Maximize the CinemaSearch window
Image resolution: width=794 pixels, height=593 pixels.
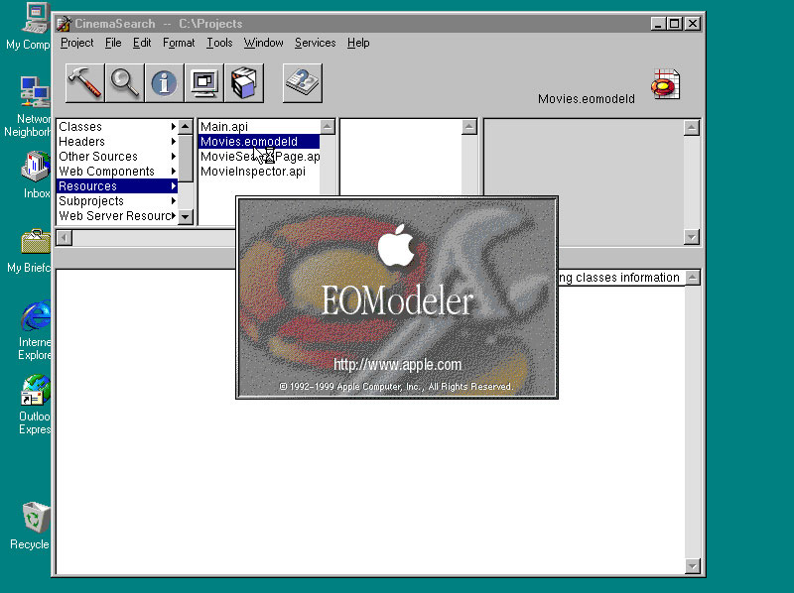(675, 24)
